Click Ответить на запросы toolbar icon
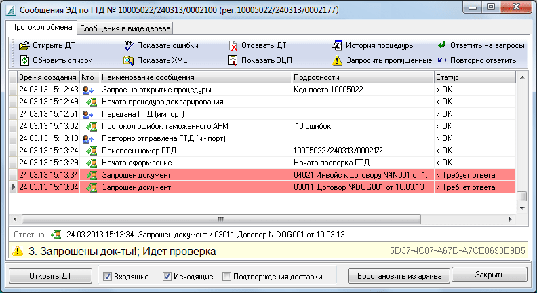The image size is (537, 293). pos(442,46)
